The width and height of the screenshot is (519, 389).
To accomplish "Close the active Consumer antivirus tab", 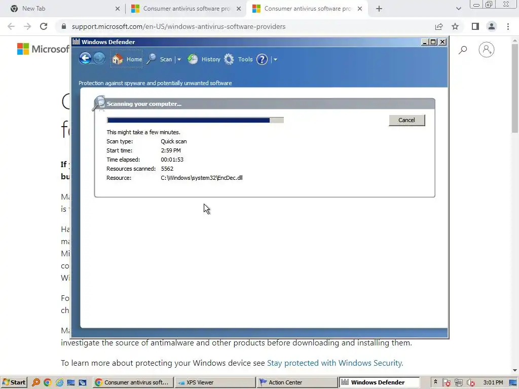I will (360, 9).
